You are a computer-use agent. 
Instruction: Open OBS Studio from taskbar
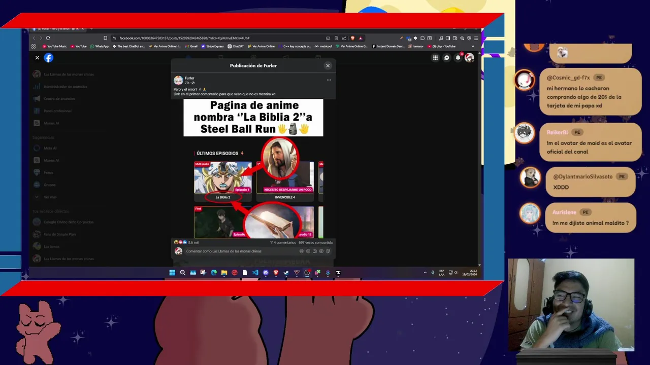click(307, 273)
